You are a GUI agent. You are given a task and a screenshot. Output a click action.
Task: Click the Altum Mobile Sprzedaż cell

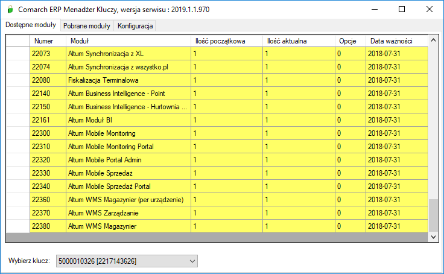(x=128, y=173)
